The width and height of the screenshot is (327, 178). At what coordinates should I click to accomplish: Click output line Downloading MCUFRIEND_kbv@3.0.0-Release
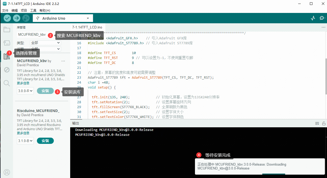coord(114,130)
